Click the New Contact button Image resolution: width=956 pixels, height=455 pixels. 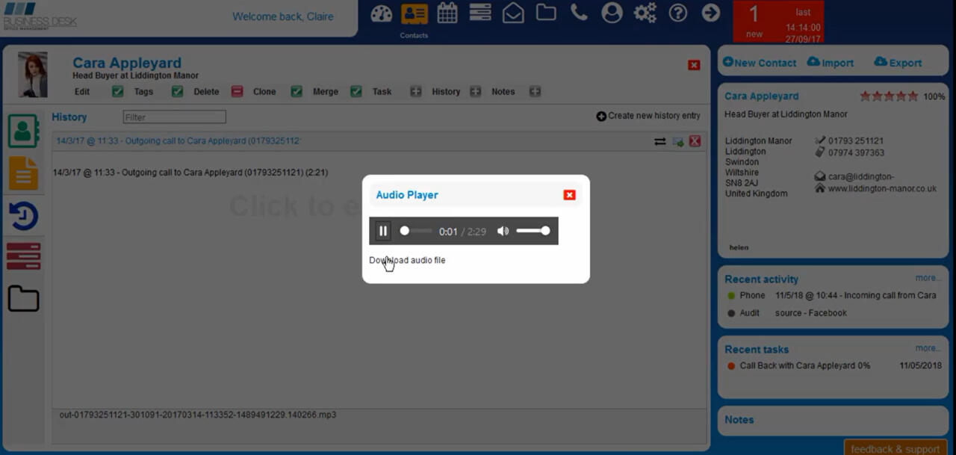click(x=759, y=63)
